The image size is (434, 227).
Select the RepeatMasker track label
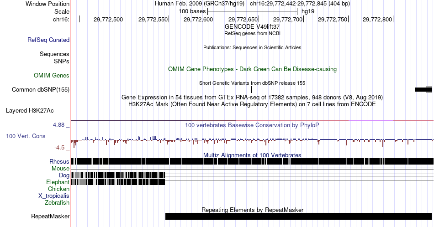(50, 216)
